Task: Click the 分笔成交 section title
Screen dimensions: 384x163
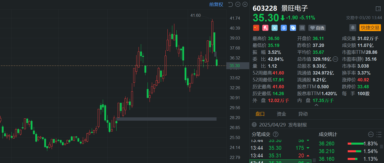Action: [x=261, y=134]
